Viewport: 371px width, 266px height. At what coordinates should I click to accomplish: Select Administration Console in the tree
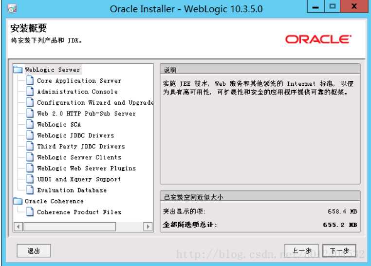[x=77, y=92]
